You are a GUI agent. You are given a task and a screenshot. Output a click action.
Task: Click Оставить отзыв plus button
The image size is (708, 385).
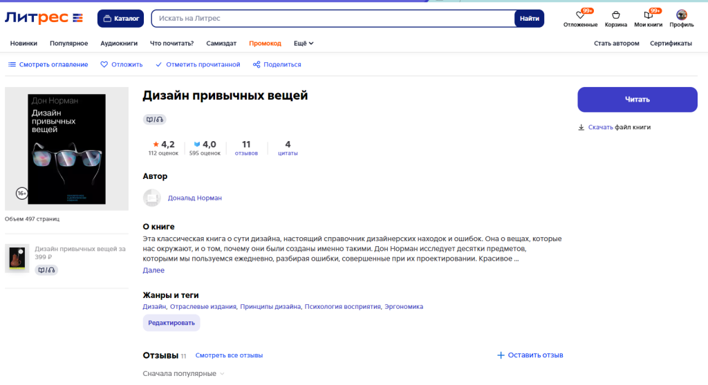coord(530,355)
